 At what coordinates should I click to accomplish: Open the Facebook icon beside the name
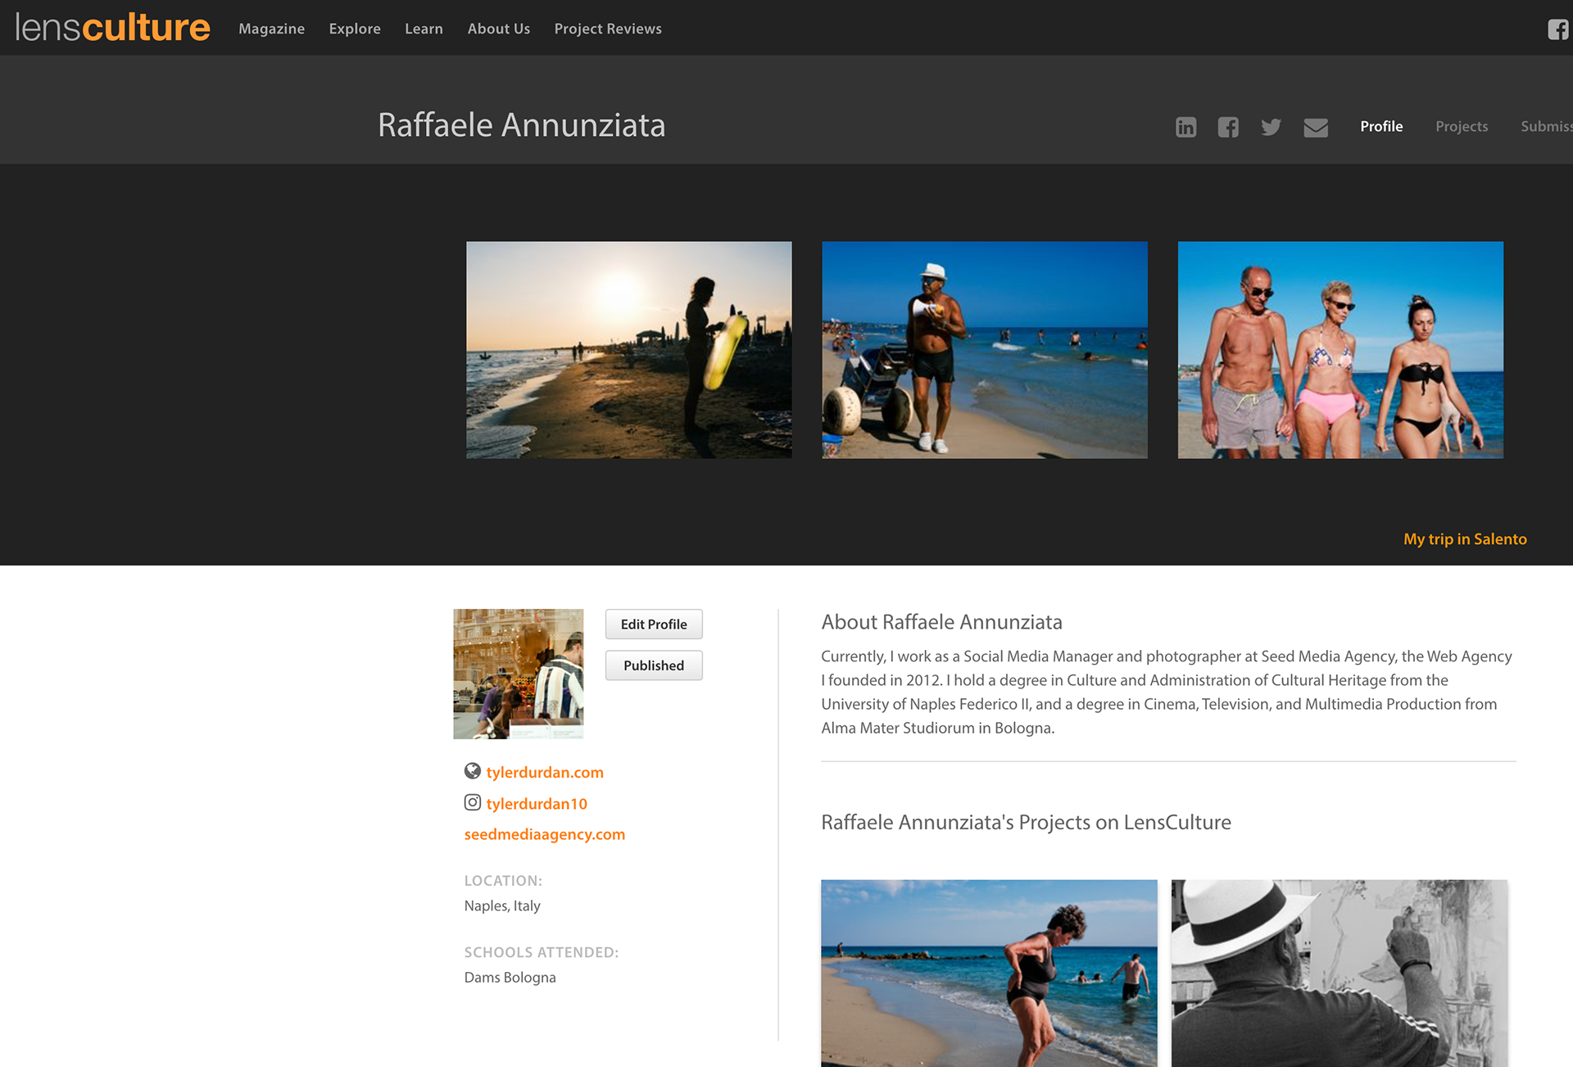click(1228, 127)
